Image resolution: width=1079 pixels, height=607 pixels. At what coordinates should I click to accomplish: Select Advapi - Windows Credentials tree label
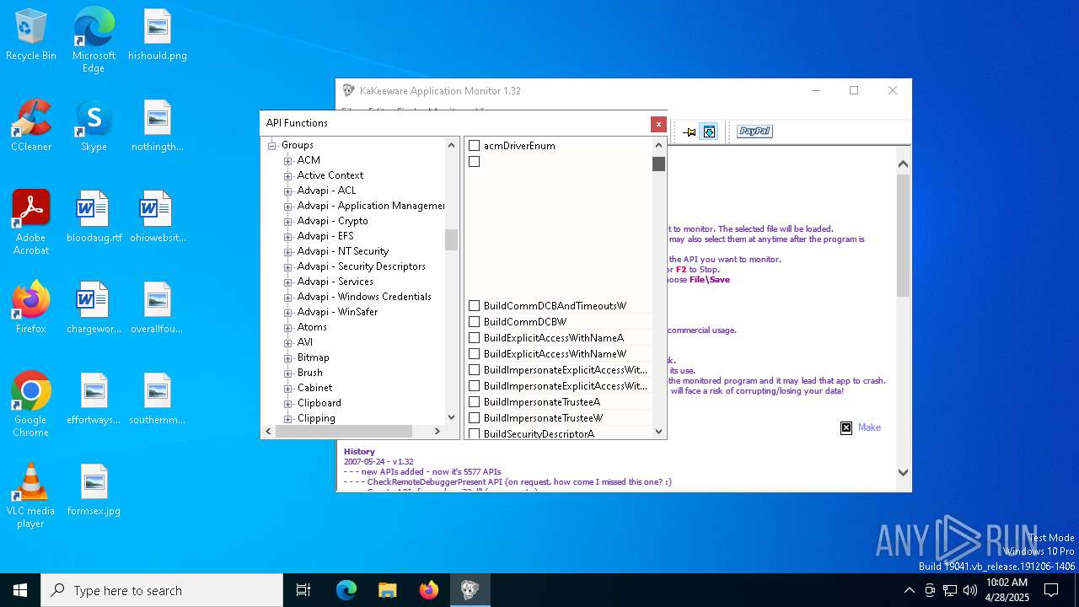coord(364,297)
